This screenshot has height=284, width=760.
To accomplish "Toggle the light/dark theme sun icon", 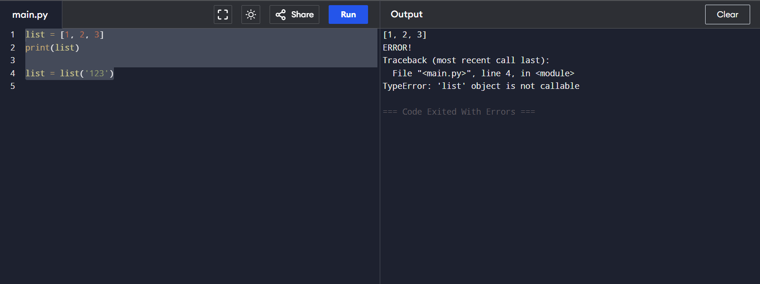I will 251,15.
